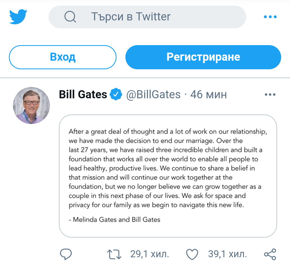Open the top-right three-dot menu

pos(270,17)
